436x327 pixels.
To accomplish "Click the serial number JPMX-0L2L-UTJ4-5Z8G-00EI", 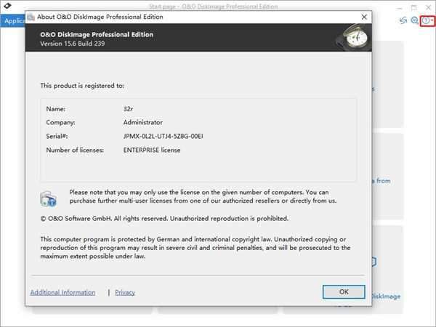I will [x=163, y=137].
